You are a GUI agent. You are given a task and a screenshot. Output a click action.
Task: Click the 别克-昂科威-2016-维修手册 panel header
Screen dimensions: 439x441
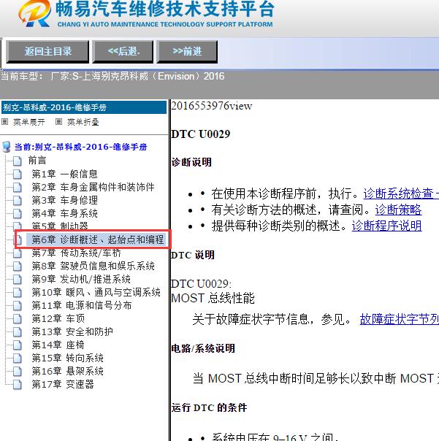coord(84,107)
